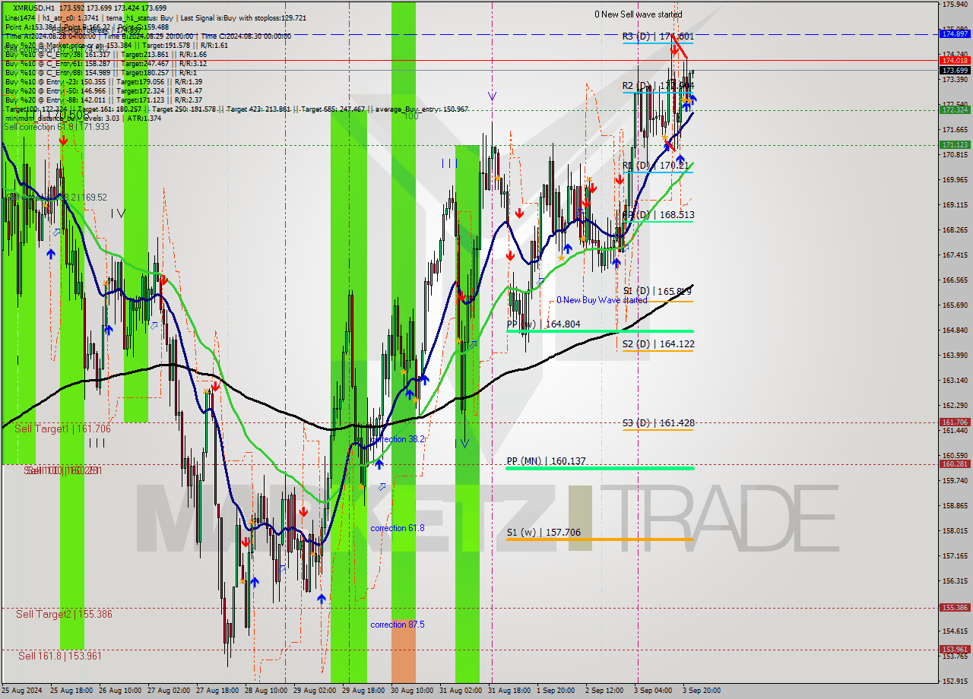Click the 152.915 price scale value

955,681
